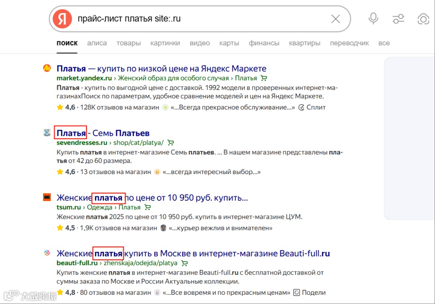Open 1,9К отзывов на магазин
The width and height of the screenshot is (435, 304).
coord(118,228)
